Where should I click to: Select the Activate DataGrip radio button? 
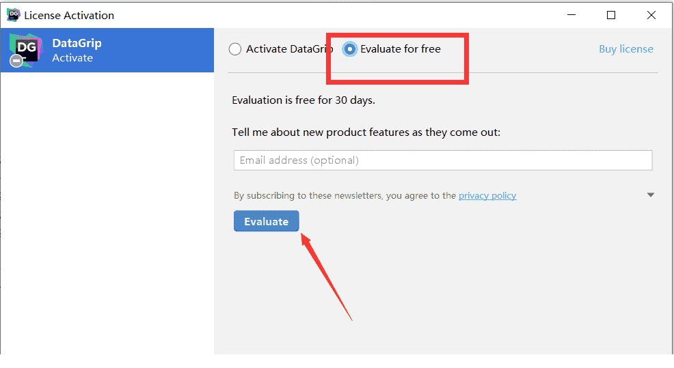[235, 49]
